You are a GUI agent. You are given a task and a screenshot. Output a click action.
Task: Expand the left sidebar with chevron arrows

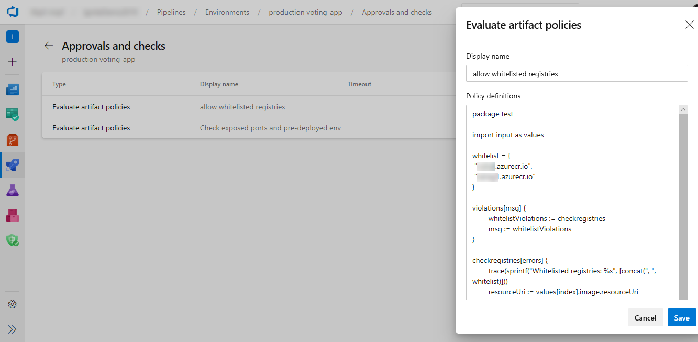[x=12, y=329]
